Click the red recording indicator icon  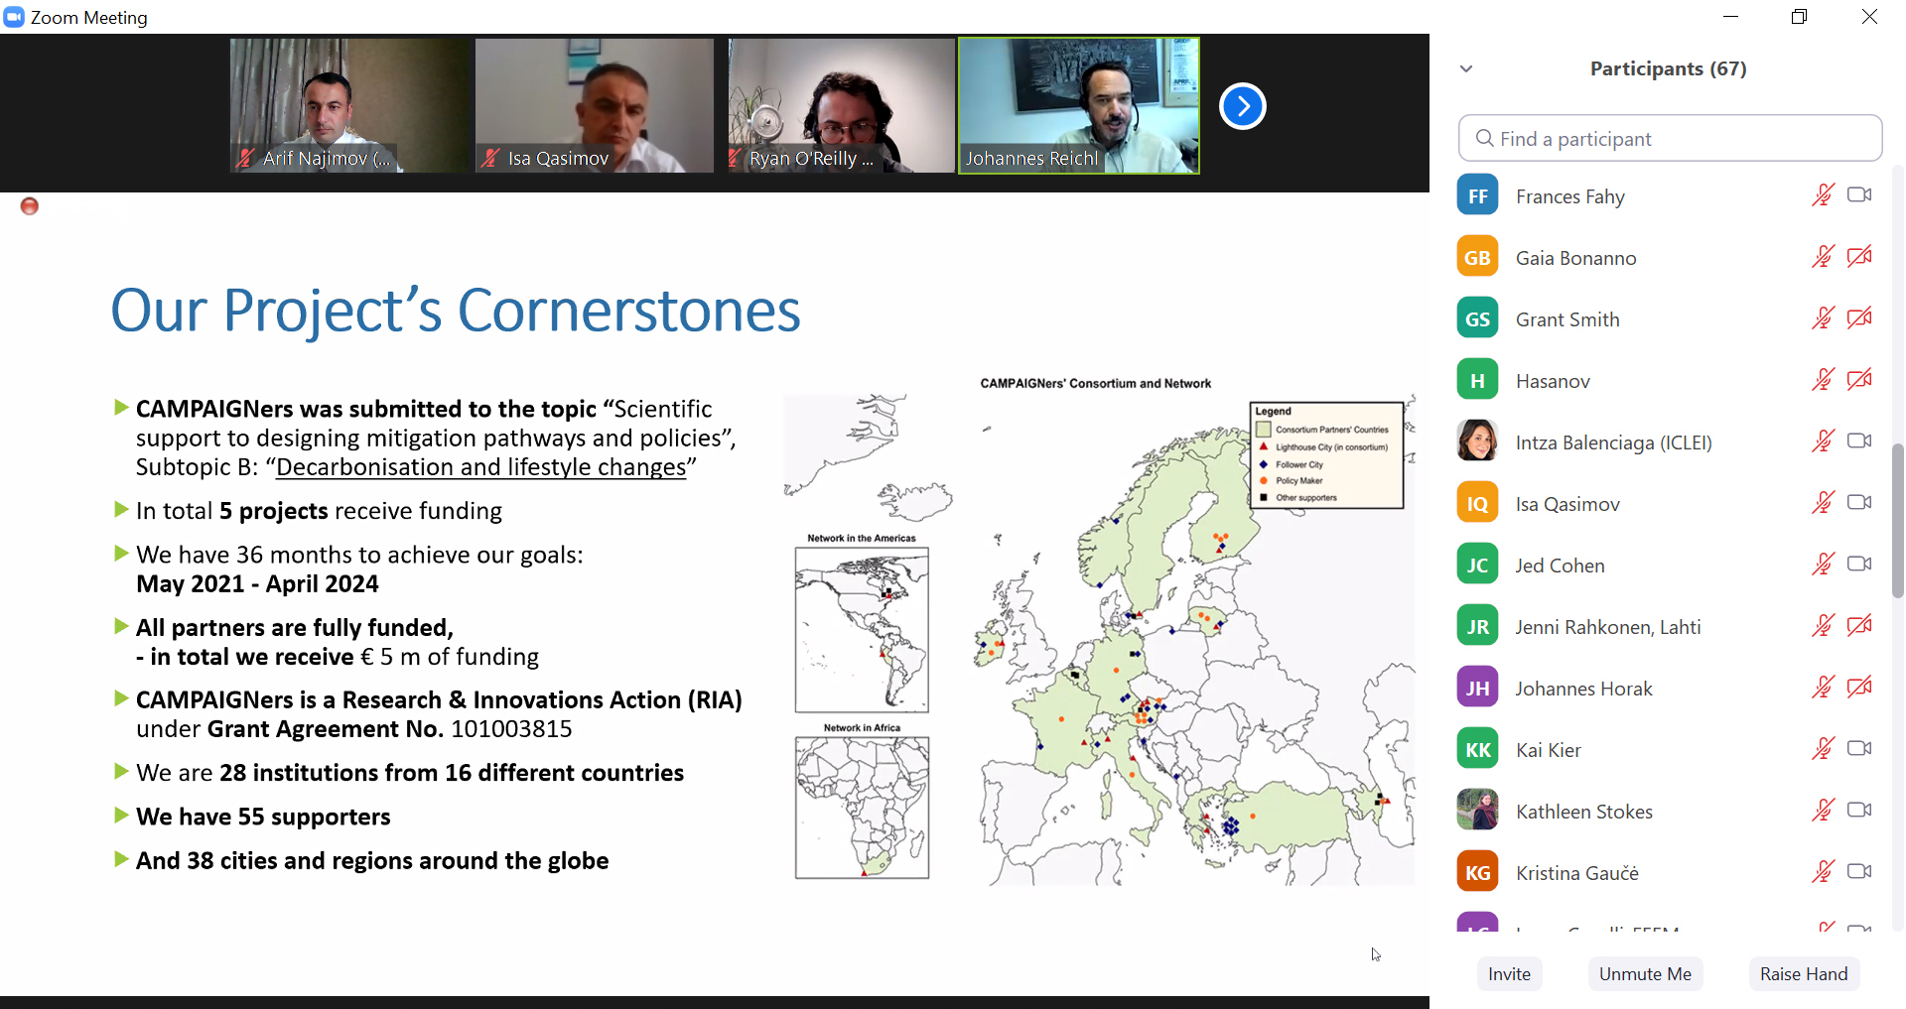point(30,206)
